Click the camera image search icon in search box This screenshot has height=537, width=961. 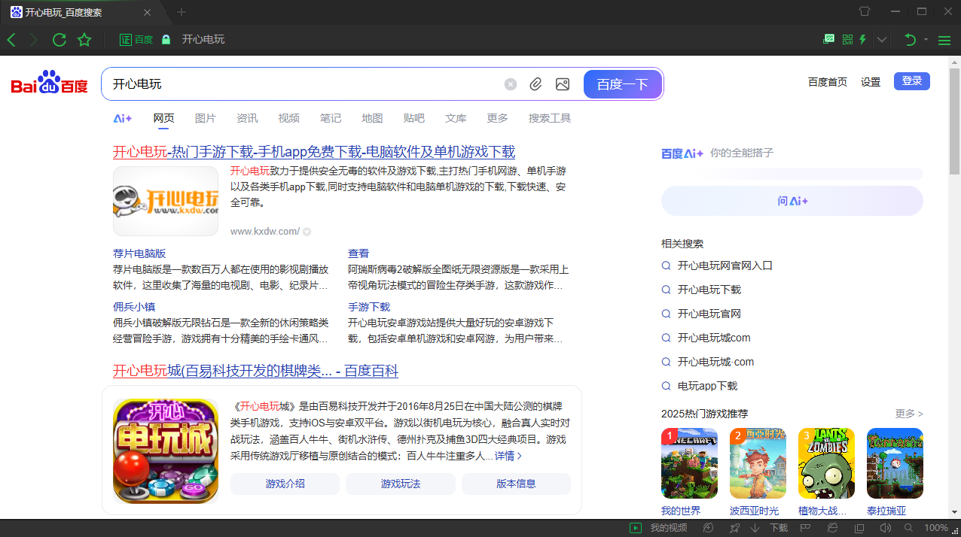tap(562, 84)
